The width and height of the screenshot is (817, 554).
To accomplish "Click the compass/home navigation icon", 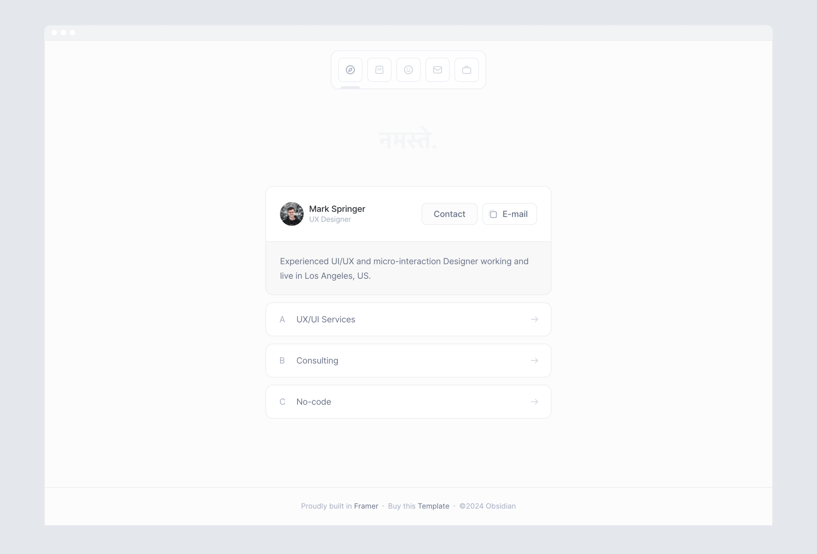I will 351,69.
